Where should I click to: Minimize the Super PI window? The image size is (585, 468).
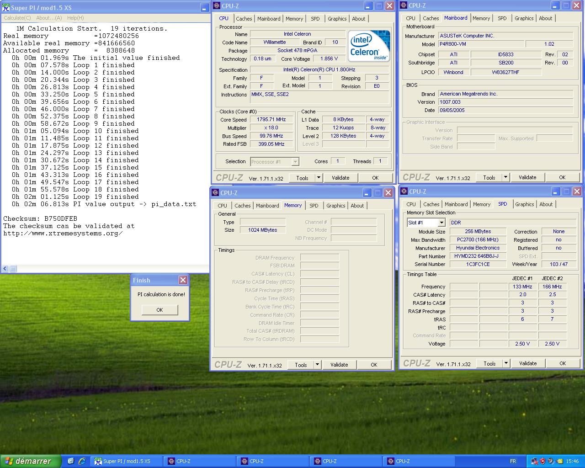[x=205, y=8]
